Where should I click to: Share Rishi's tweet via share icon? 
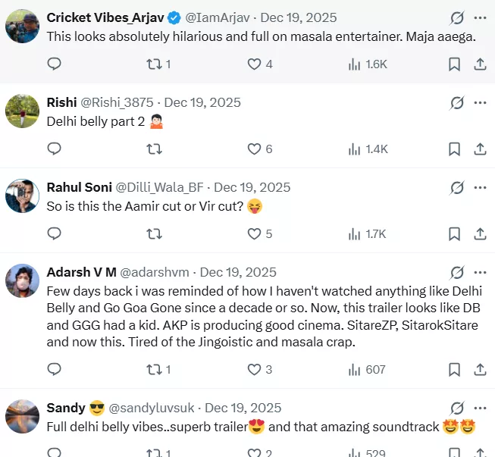479,149
